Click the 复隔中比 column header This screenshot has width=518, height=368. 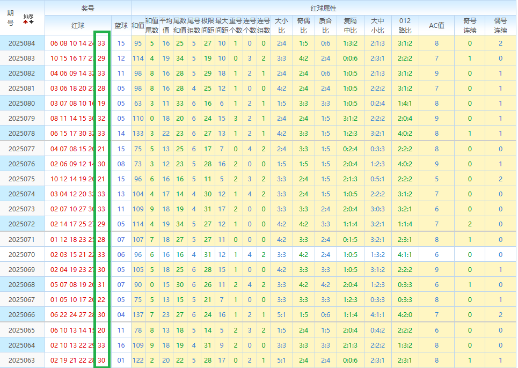click(350, 25)
